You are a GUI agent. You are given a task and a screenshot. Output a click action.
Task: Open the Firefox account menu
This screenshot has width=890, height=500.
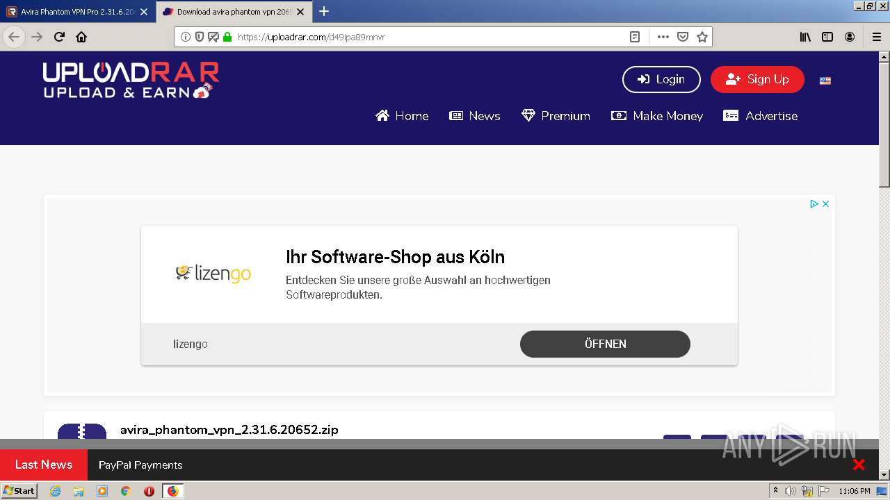click(850, 37)
